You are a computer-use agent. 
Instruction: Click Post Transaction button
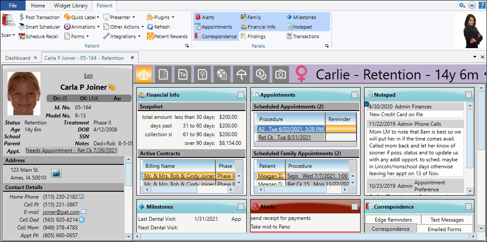[x=40, y=17]
